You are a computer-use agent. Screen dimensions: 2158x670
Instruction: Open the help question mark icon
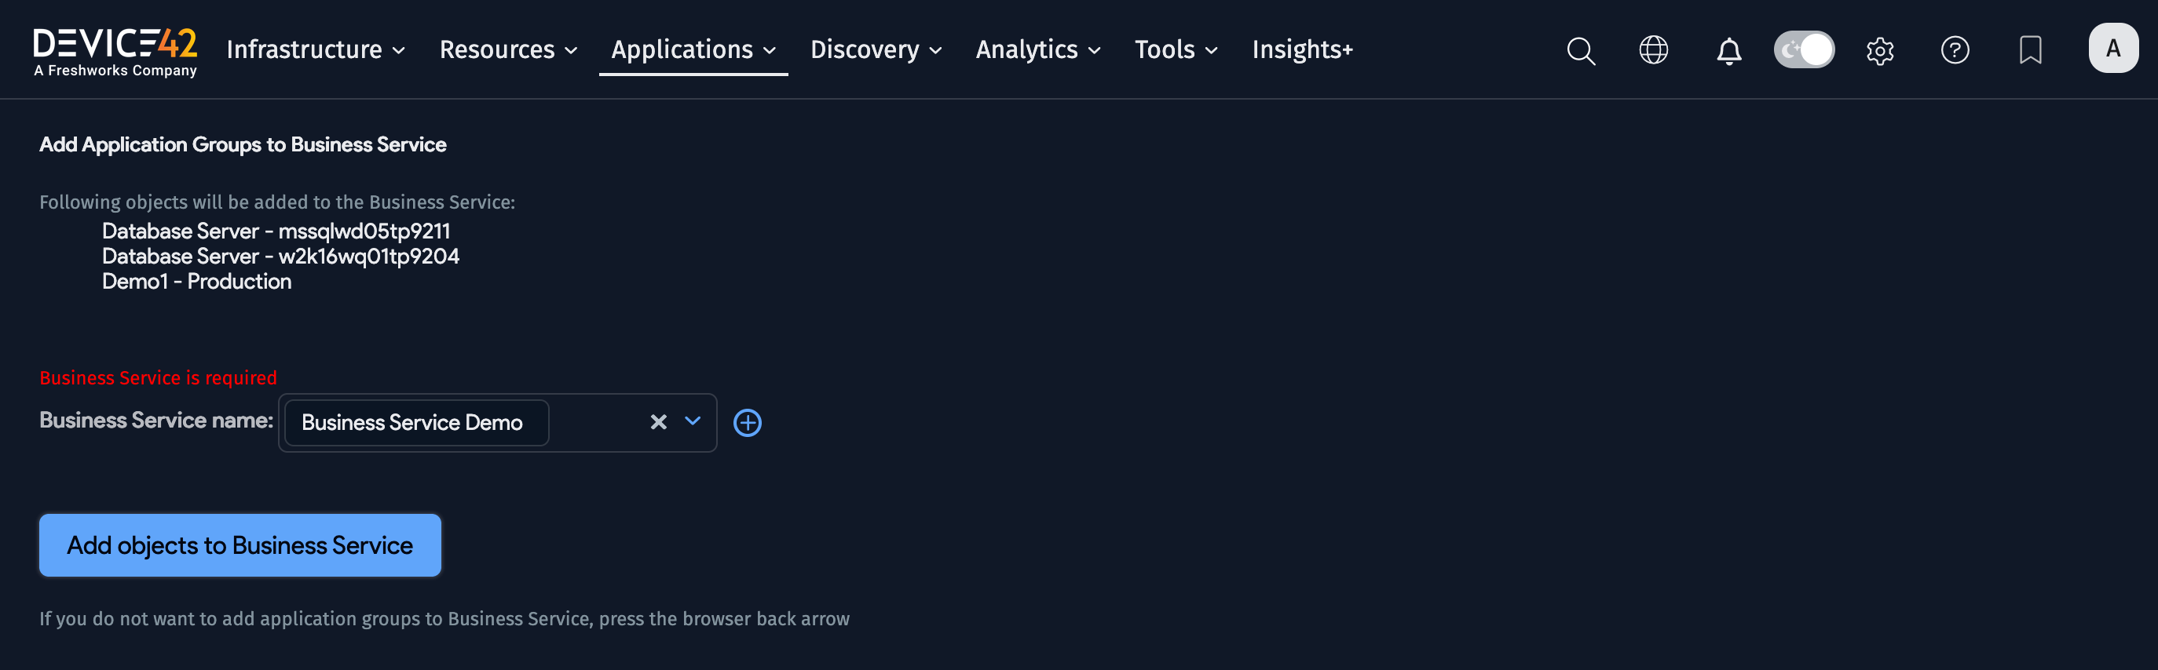click(x=1955, y=50)
